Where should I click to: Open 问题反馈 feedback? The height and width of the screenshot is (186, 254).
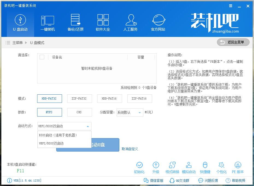[x=208, y=181]
